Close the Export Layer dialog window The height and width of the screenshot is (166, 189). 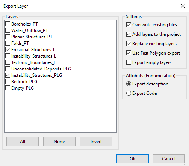click(x=183, y=6)
